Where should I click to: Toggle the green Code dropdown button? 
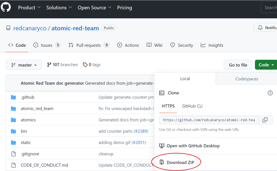266,65
